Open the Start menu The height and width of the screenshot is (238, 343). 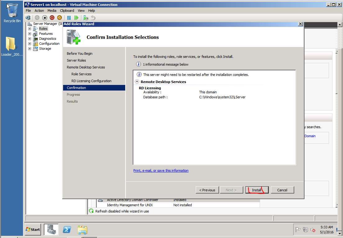pyautogui.click(x=33, y=230)
